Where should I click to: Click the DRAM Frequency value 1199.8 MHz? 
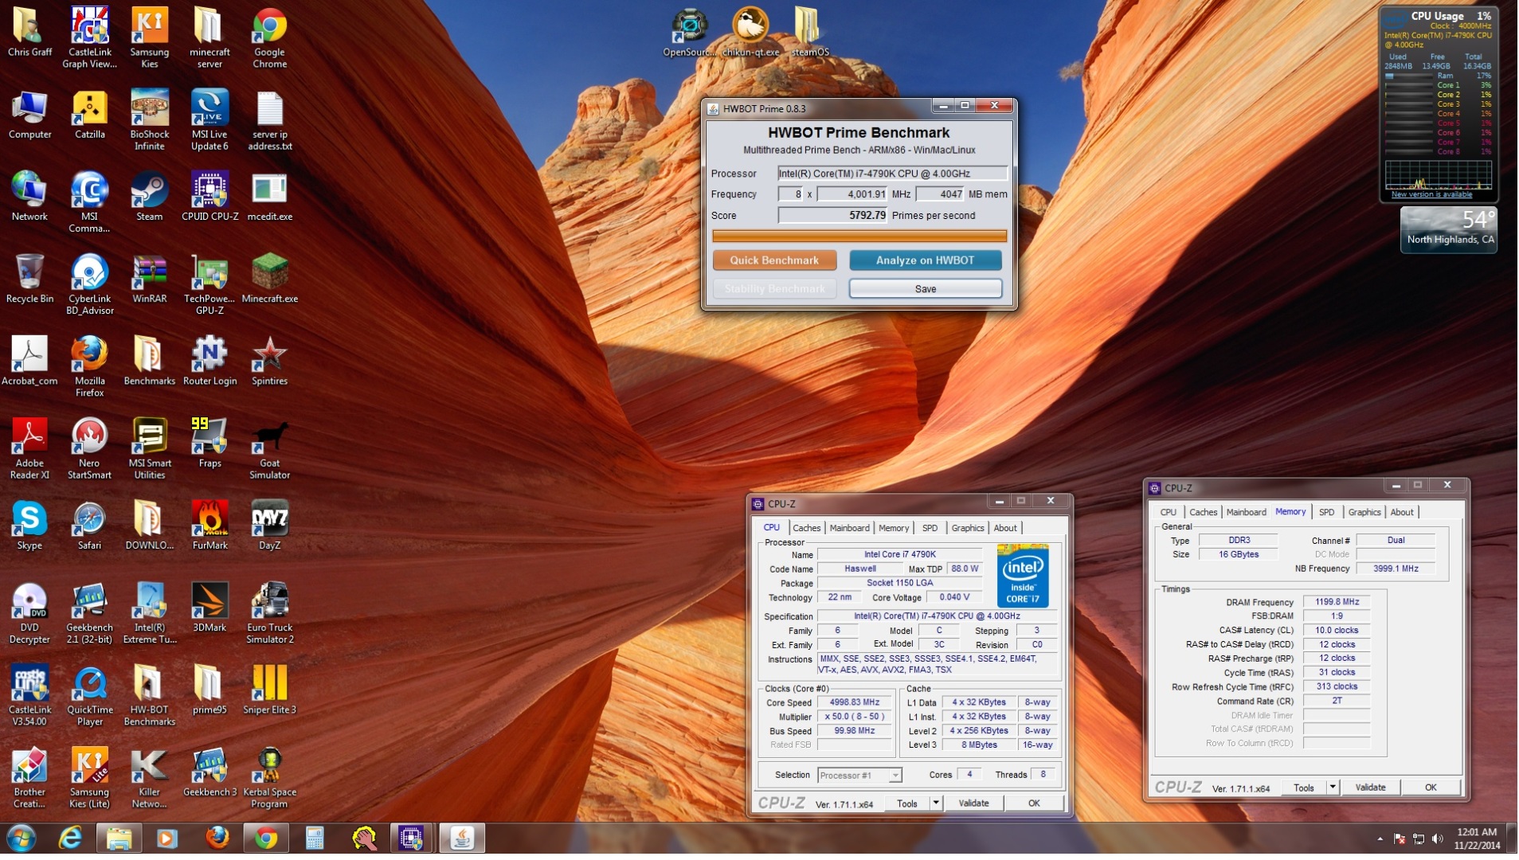(x=1337, y=603)
